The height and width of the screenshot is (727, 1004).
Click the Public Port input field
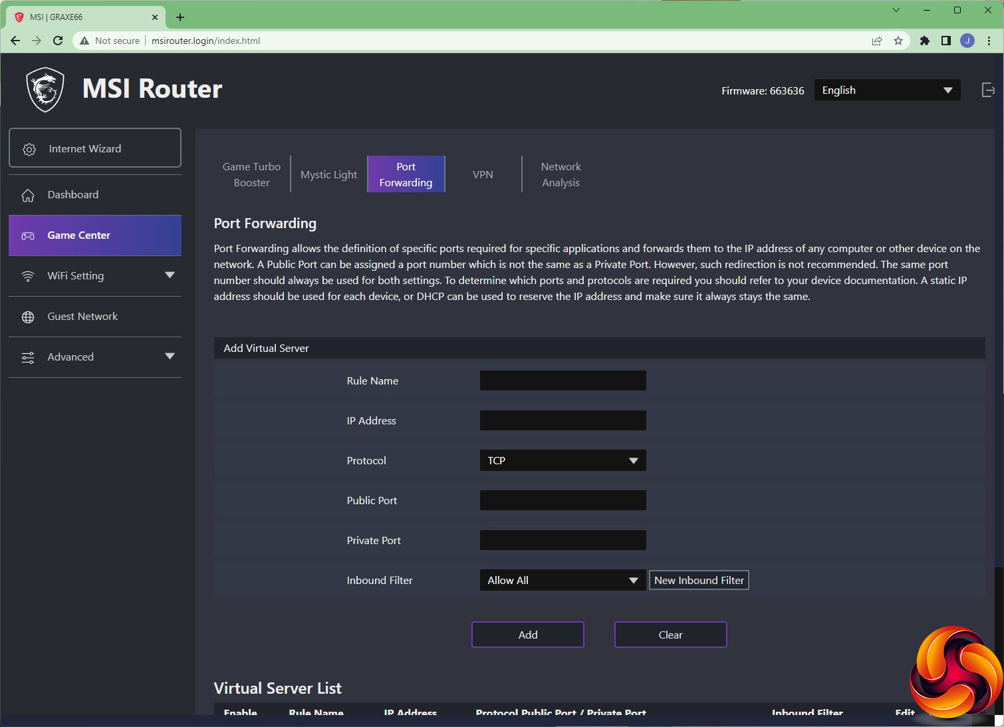click(x=563, y=500)
